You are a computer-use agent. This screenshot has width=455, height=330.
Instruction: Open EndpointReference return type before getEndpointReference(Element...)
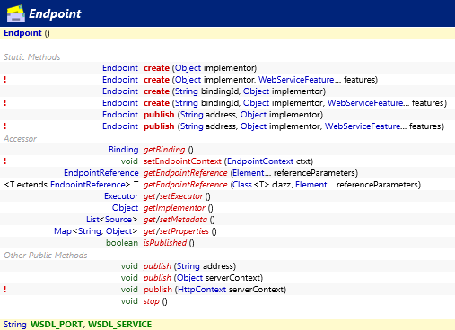[101, 173]
